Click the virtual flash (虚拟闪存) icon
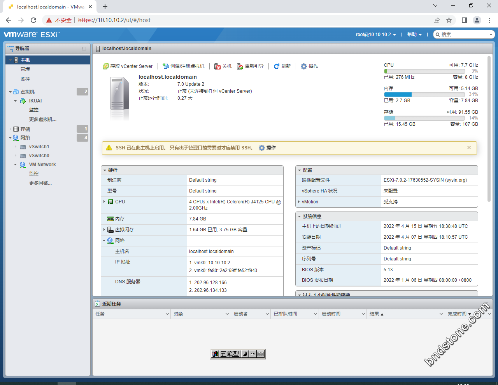This screenshot has height=385, width=498. click(110, 230)
